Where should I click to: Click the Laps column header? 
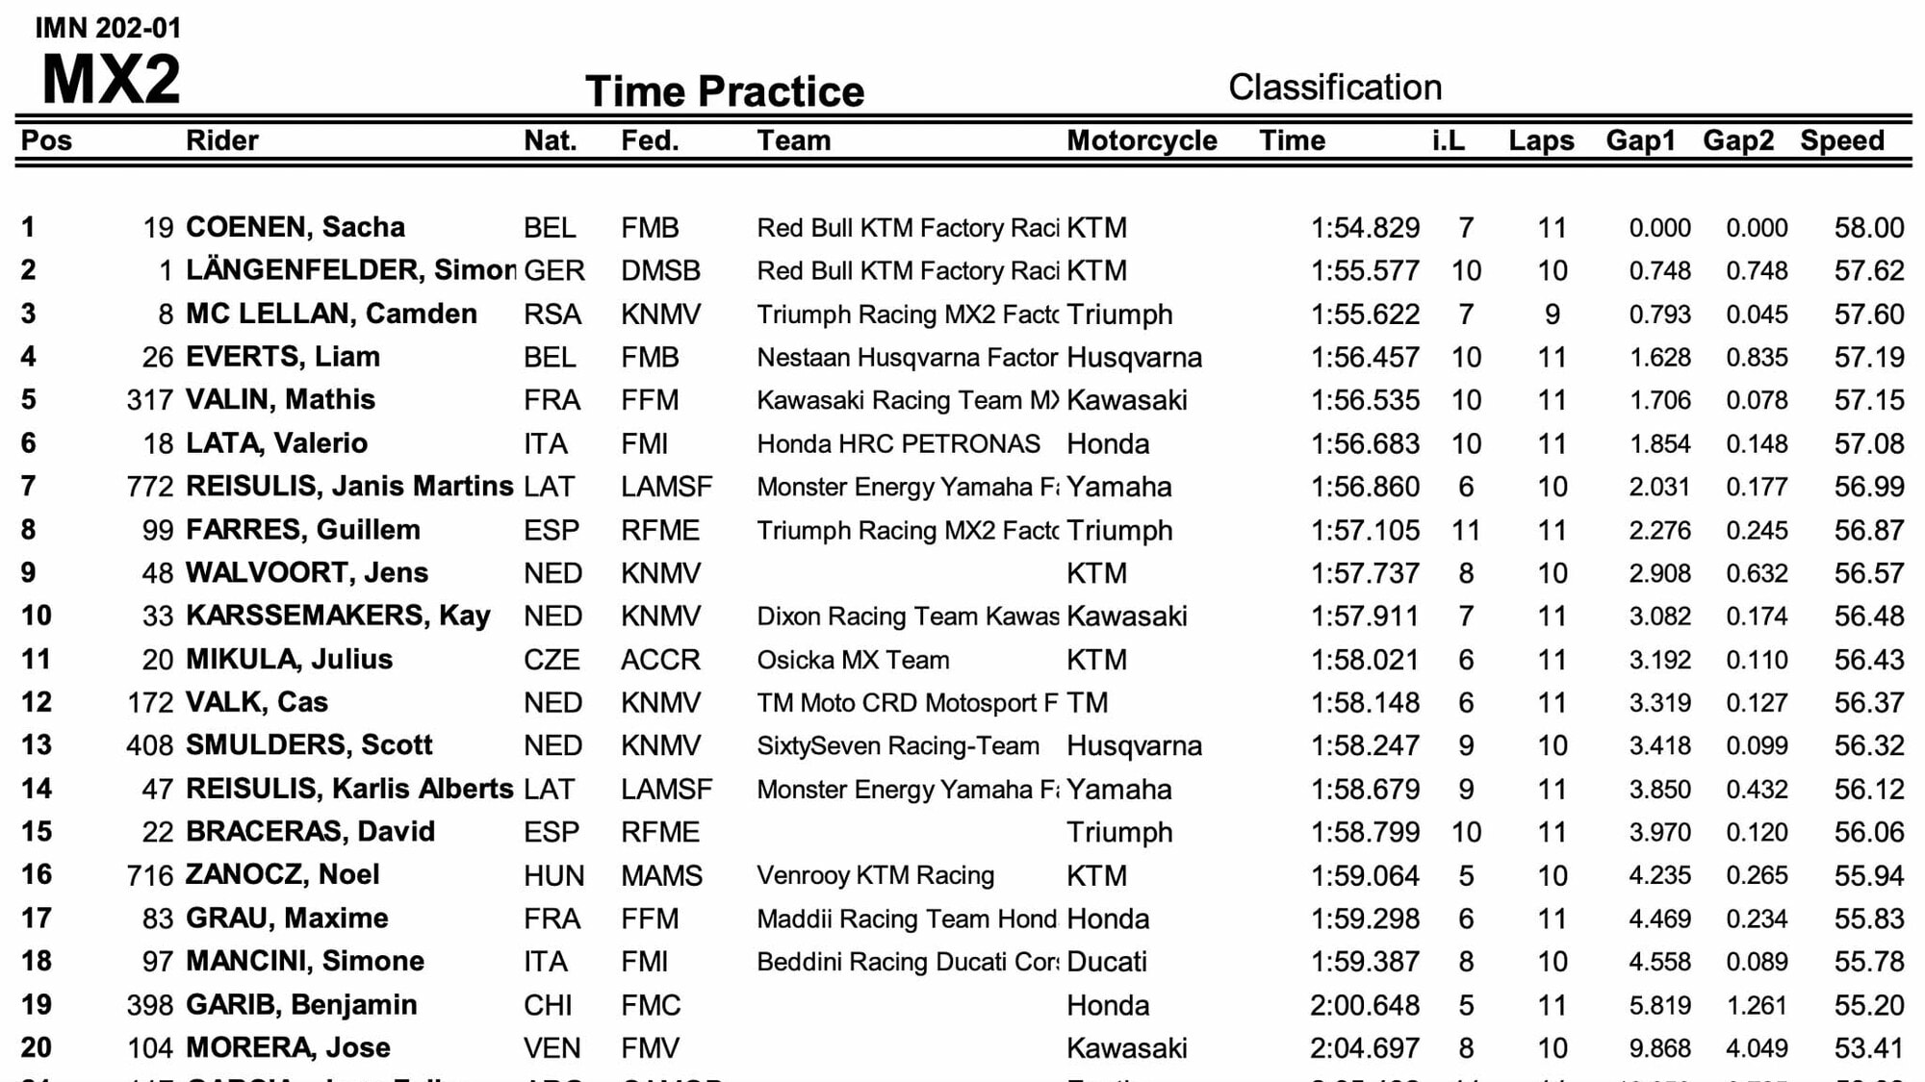pos(1541,140)
